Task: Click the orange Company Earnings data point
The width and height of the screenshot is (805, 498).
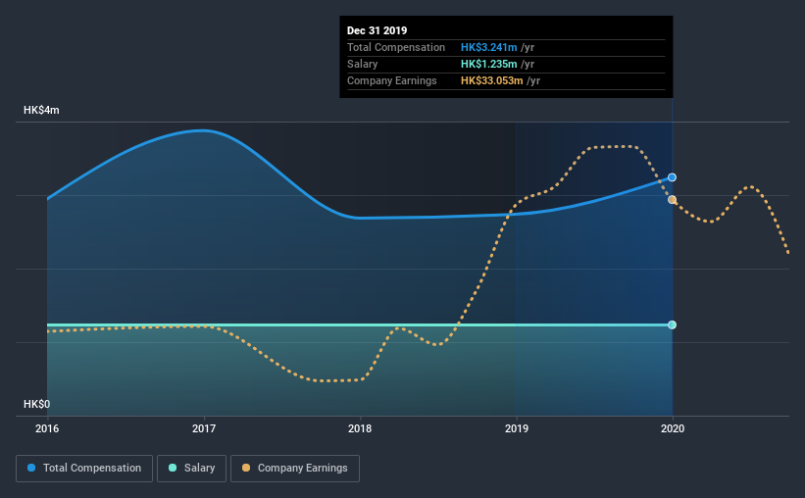Action: (x=672, y=200)
